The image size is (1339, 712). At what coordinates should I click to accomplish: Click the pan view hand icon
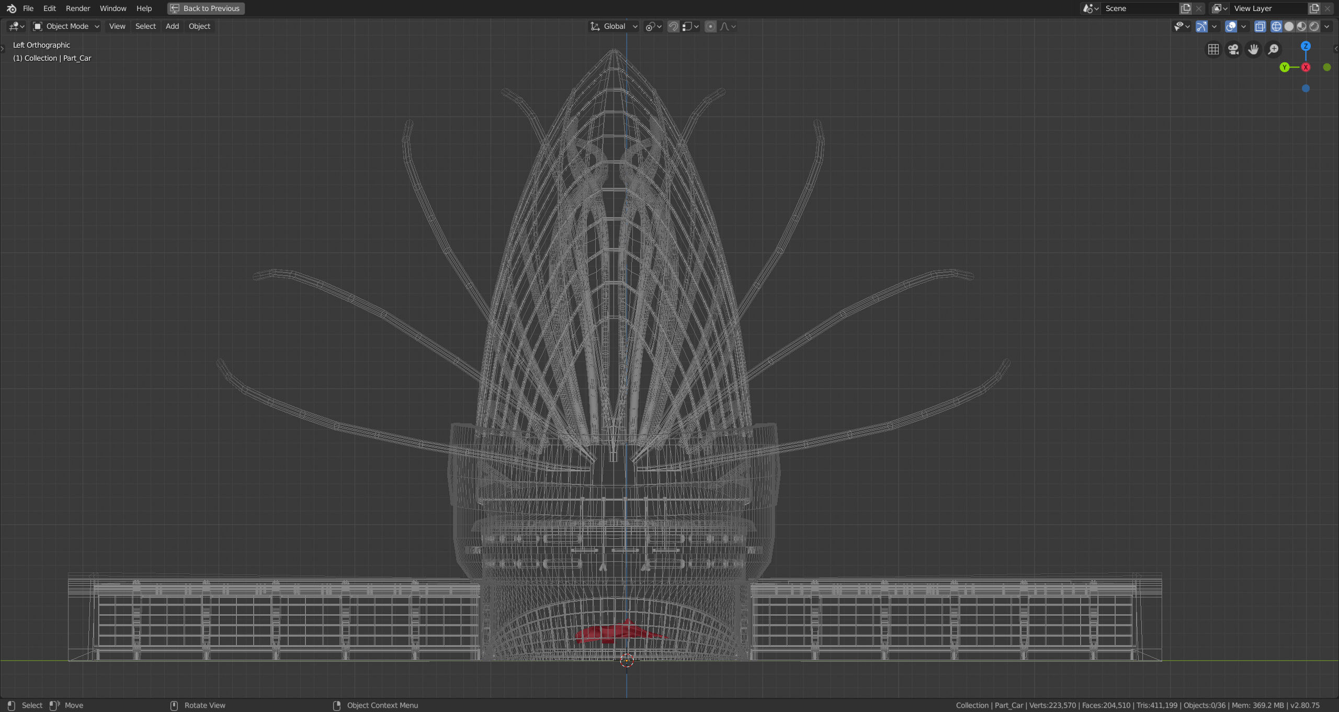click(1253, 49)
